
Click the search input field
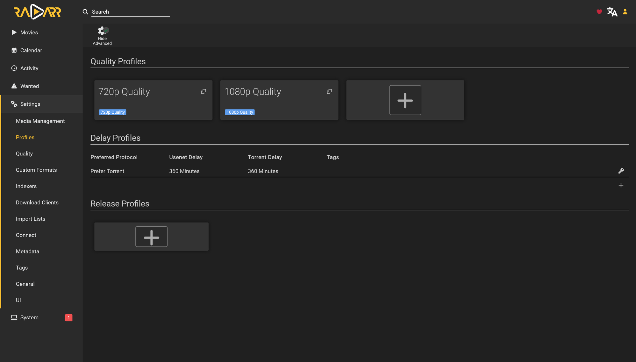coord(131,12)
